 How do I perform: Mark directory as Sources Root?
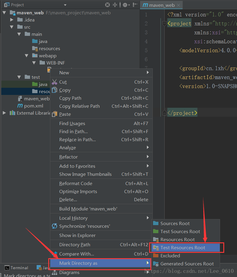pos(185,224)
